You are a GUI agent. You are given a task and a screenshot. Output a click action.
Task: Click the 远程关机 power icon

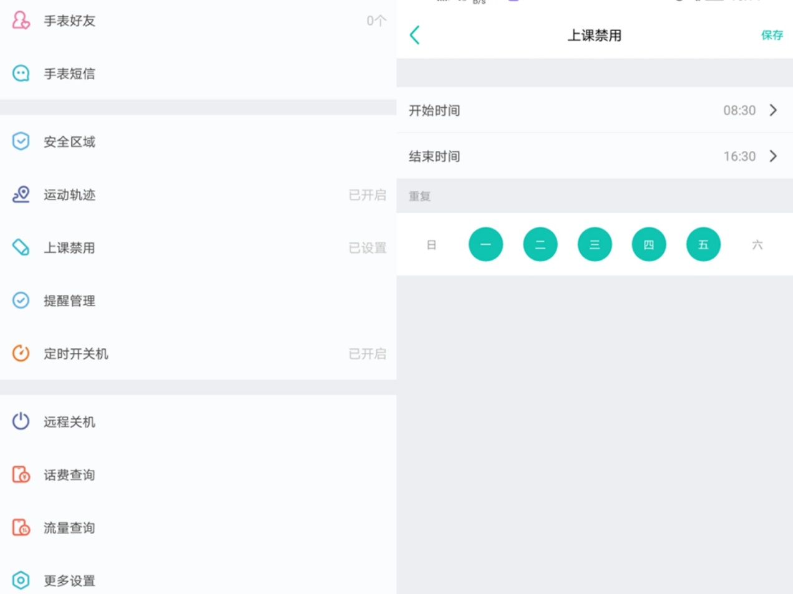(20, 421)
